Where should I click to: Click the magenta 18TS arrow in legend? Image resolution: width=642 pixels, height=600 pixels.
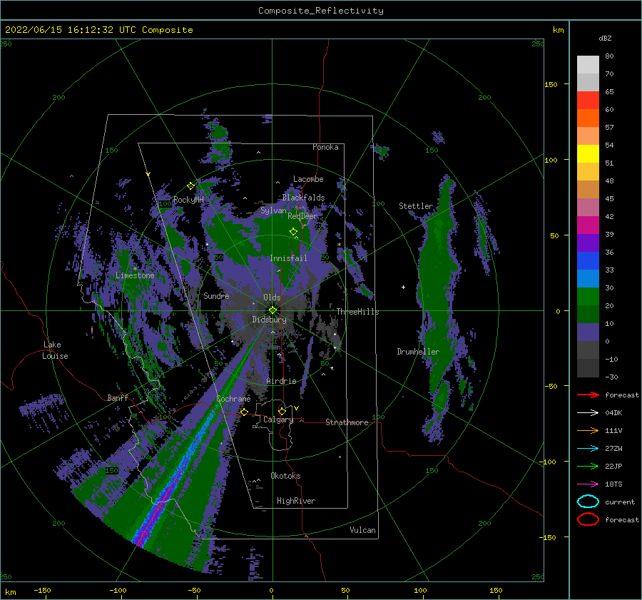click(x=588, y=484)
